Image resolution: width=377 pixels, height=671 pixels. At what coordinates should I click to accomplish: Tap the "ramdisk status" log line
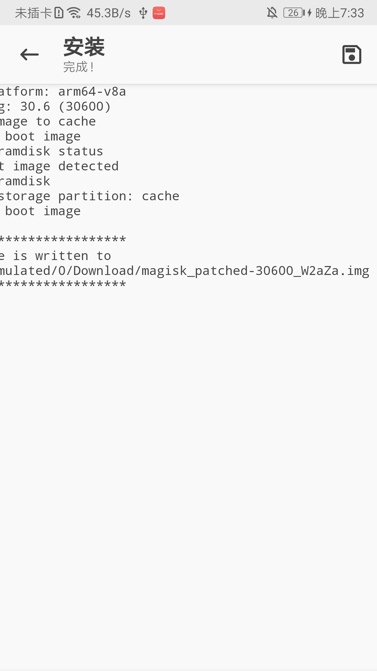(x=51, y=151)
